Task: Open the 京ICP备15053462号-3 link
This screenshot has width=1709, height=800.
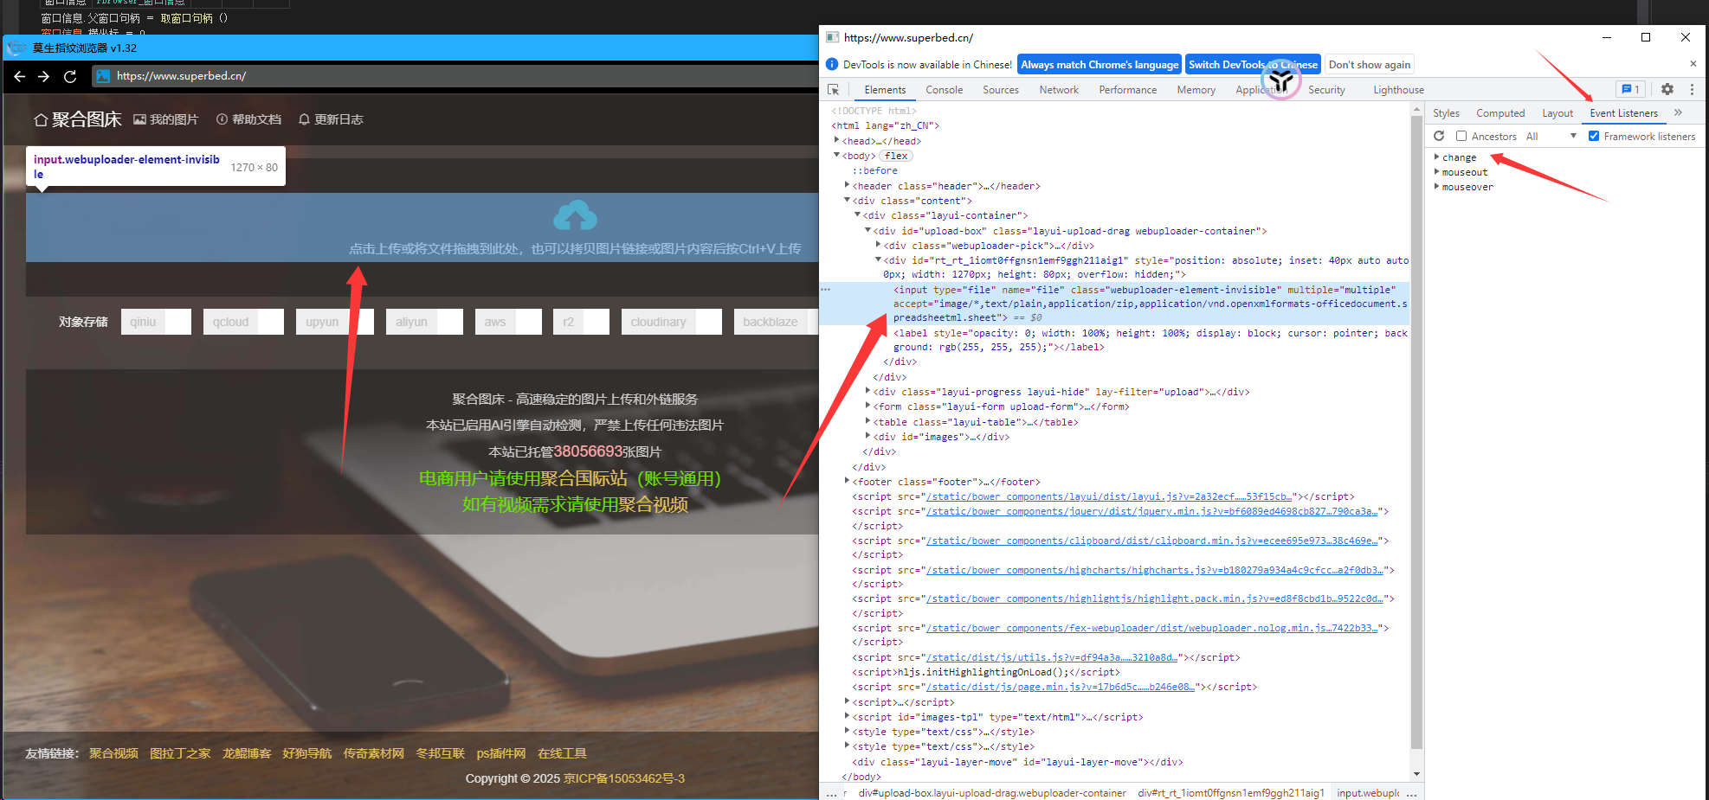Action: (x=624, y=778)
